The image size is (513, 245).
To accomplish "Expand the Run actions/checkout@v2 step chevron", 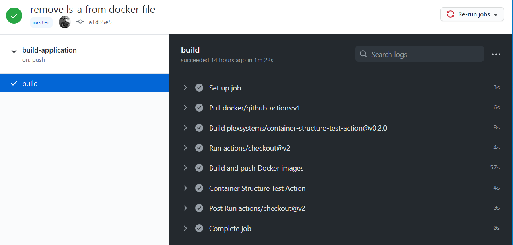I will coord(185,148).
